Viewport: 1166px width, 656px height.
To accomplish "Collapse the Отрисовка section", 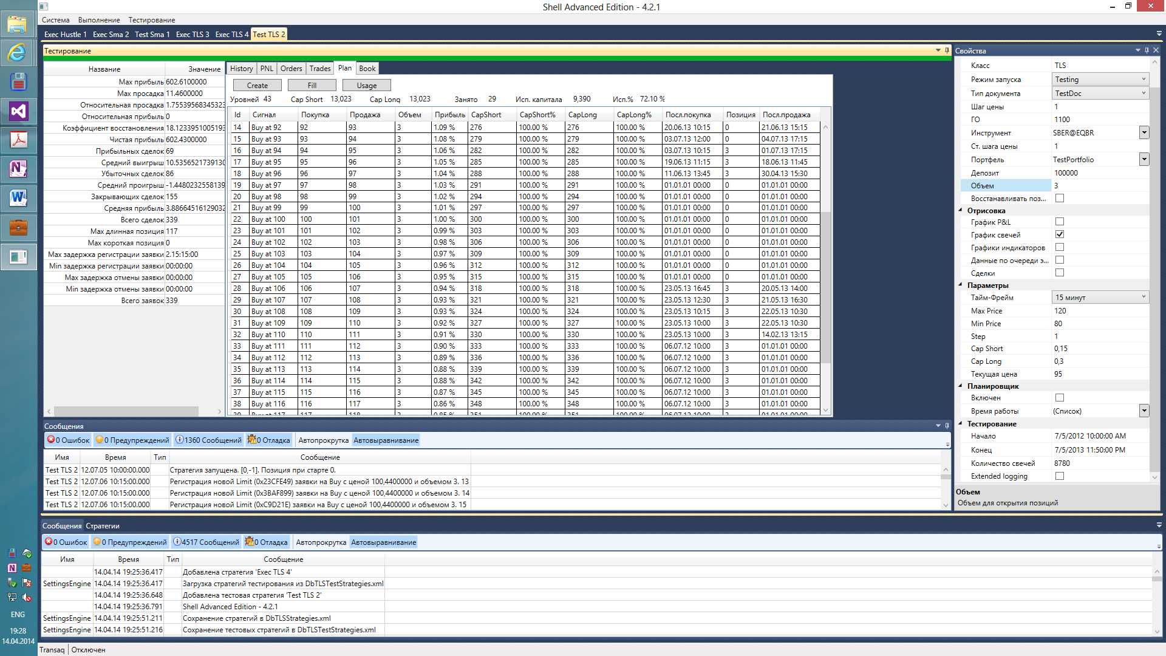I will pos(961,210).
